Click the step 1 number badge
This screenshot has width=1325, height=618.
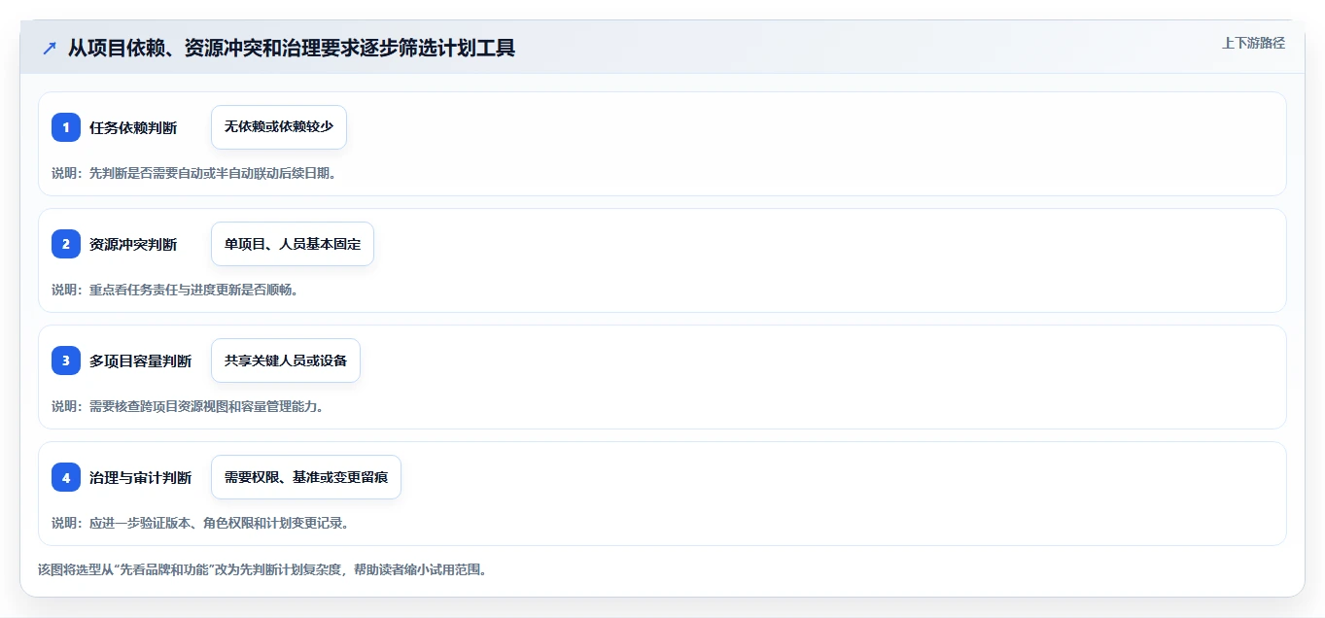66,127
